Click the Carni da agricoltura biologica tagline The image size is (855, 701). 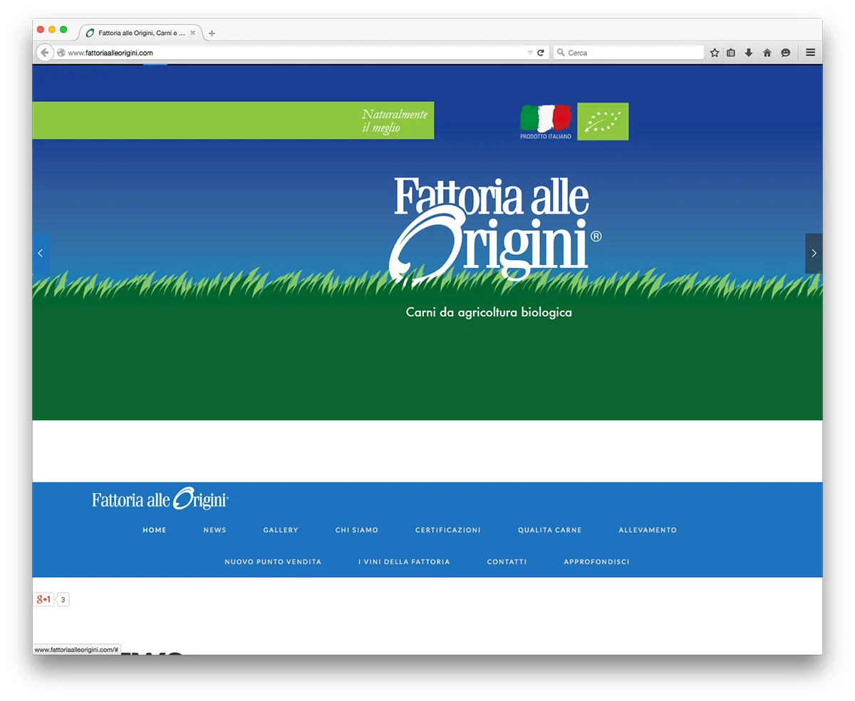pos(489,312)
